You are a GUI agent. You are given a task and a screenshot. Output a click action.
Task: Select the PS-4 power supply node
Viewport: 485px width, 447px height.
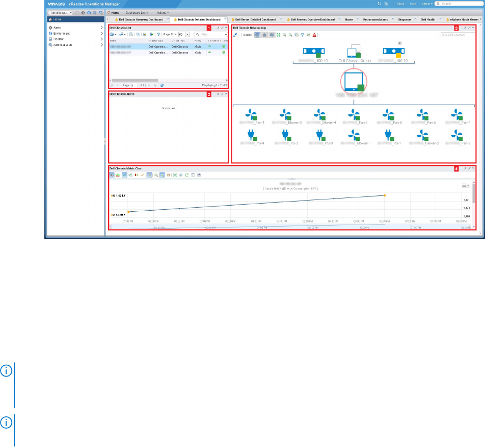click(x=252, y=137)
